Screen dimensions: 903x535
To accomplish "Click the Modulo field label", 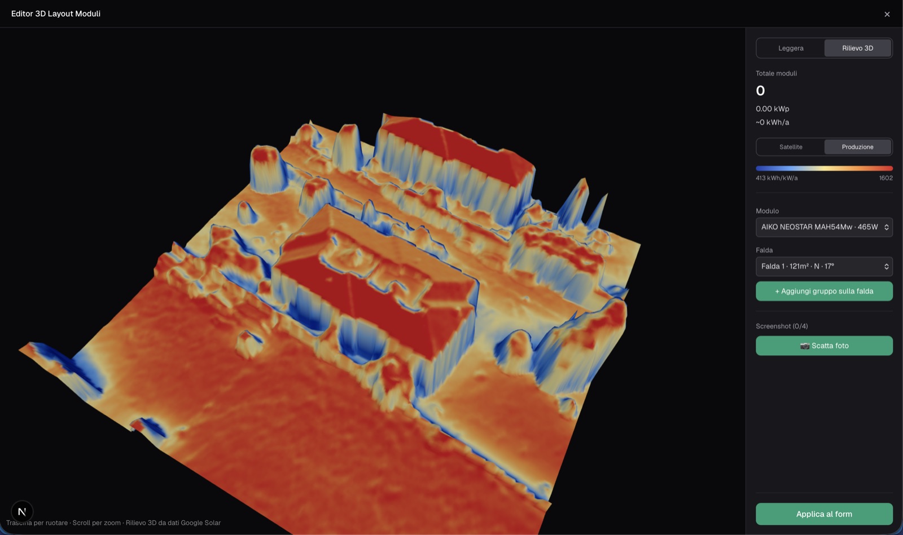I will coord(767,211).
